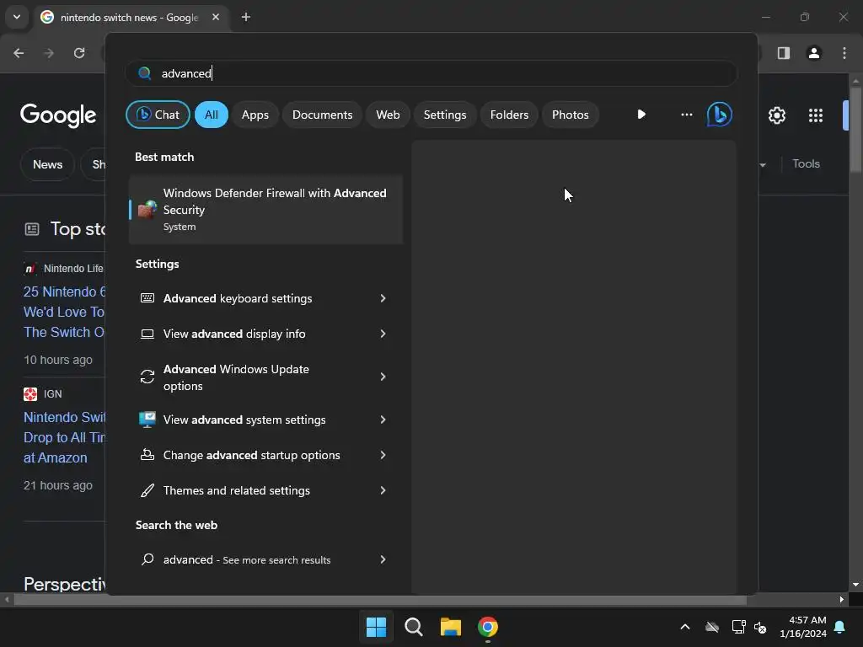Expand Change advanced startup options chevron
Screen dimensions: 863x647
[383, 455]
